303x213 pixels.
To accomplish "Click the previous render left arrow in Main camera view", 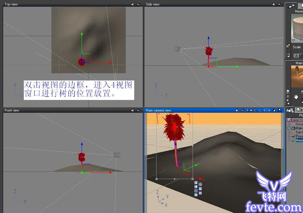I will click(264, 110).
